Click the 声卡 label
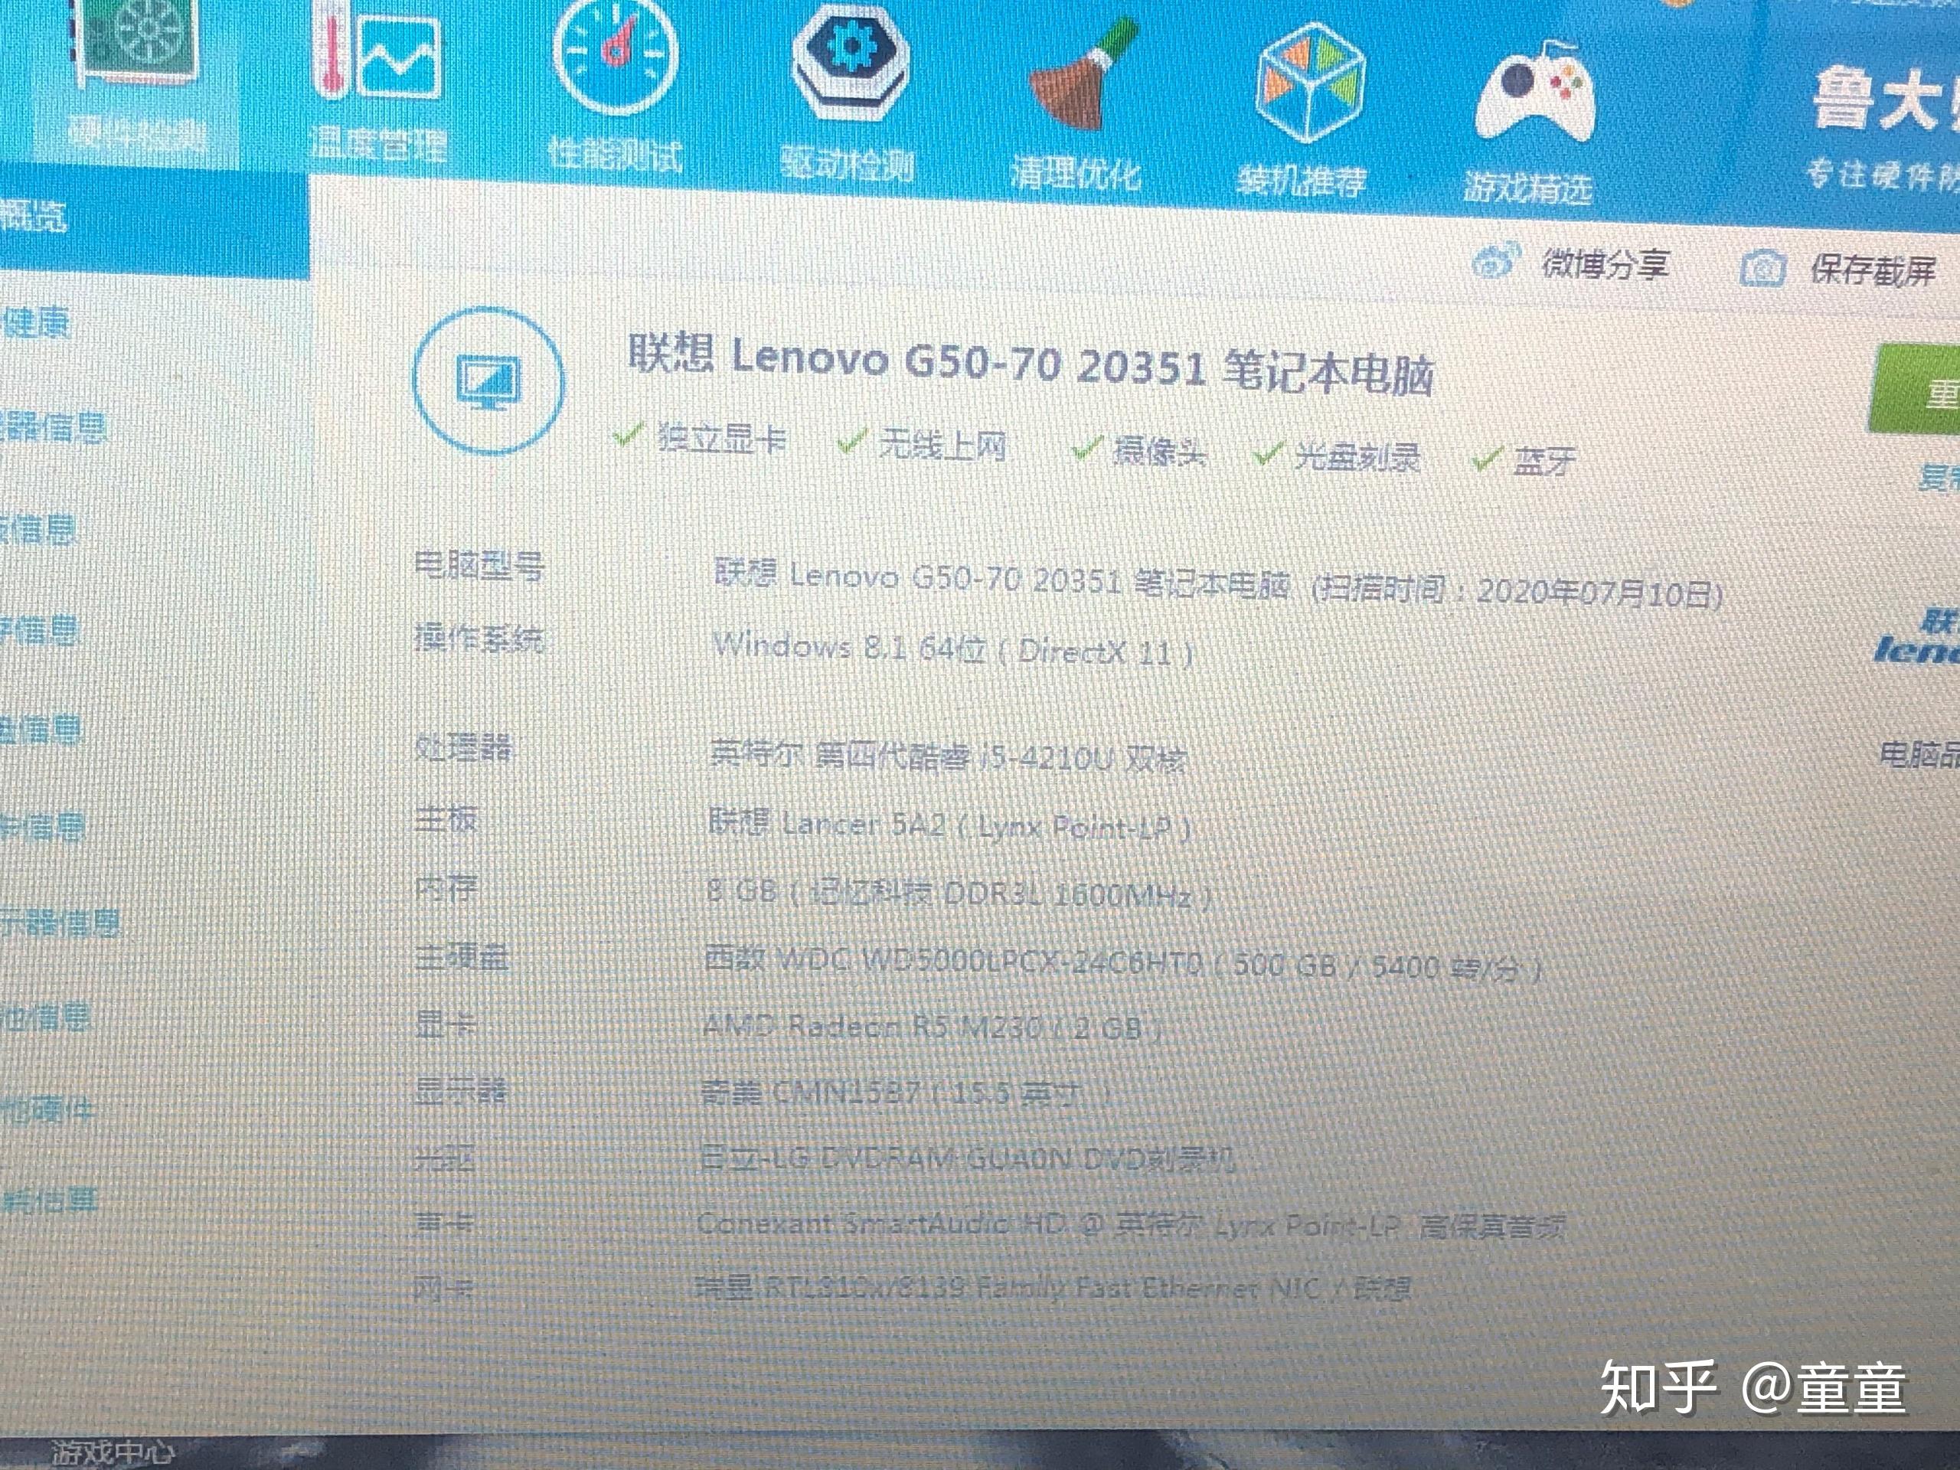The width and height of the screenshot is (1960, 1470). 445,1223
